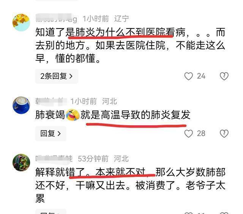Tap the laughing-crying emoji in the comment
Image resolution: width=243 pixels, height=214 pixels.
point(73,115)
